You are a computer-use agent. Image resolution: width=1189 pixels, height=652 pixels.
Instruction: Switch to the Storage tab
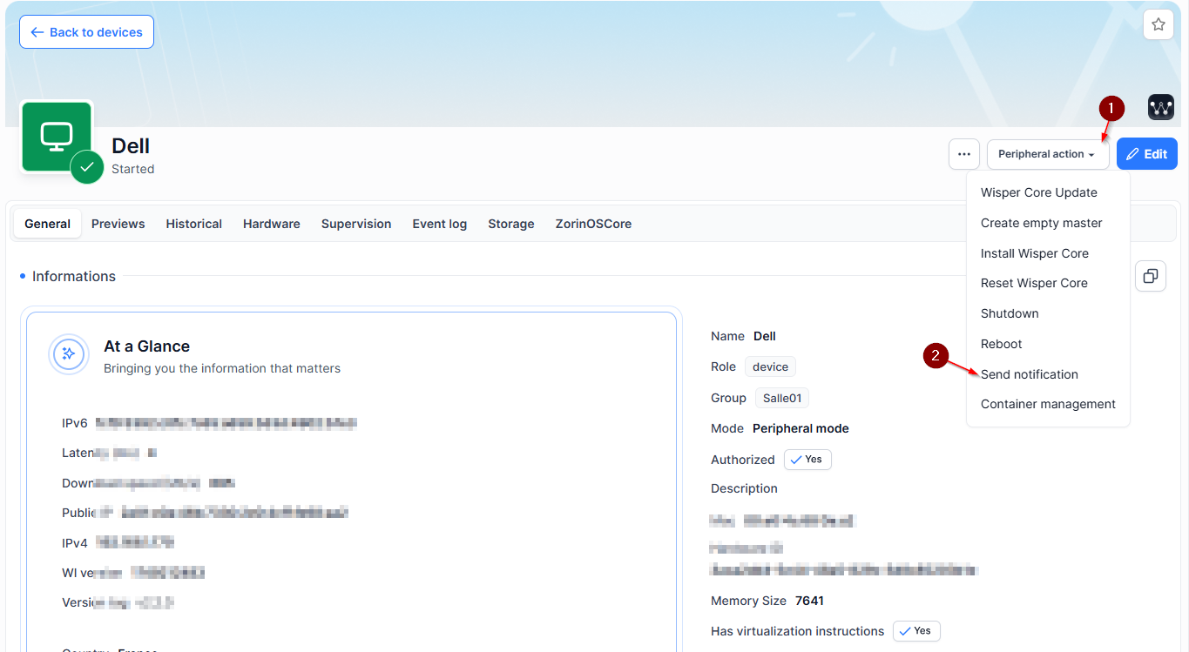coord(510,224)
